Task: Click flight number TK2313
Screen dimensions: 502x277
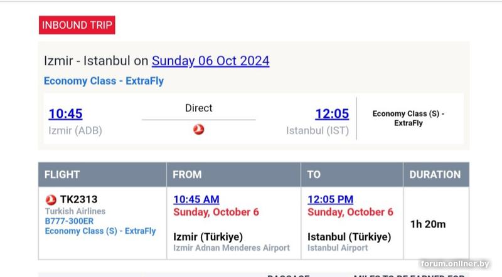Action: pos(78,199)
